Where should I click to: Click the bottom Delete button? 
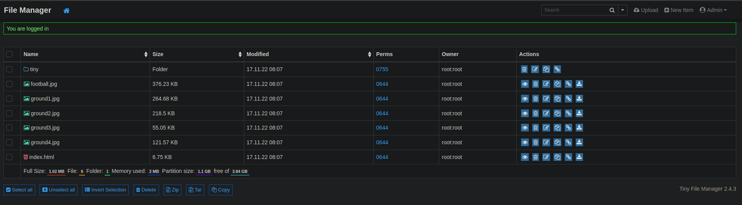click(x=146, y=190)
